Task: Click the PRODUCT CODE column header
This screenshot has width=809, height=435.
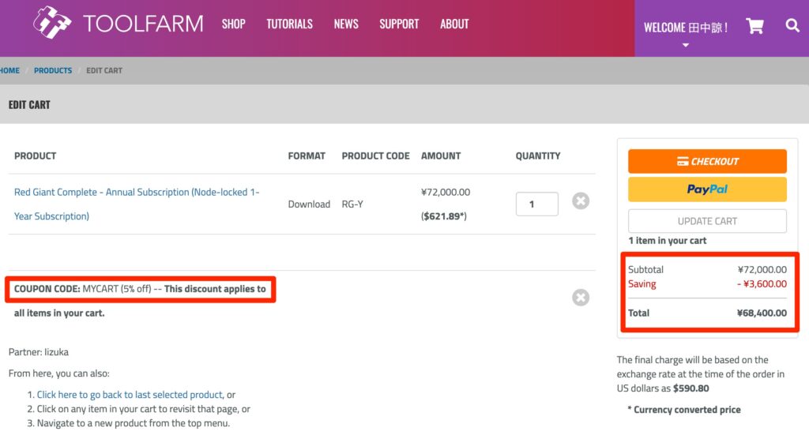Action: coord(375,156)
